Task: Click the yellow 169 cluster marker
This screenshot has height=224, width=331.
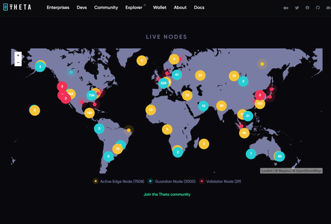Action: point(89,113)
